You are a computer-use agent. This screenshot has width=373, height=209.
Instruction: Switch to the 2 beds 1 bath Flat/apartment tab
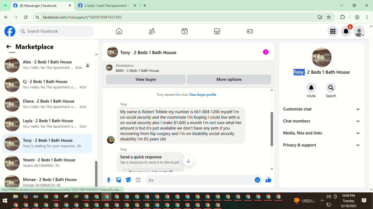[x=107, y=5]
